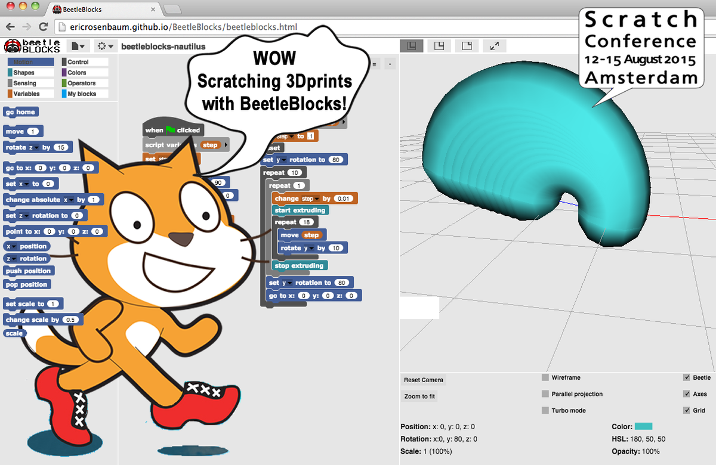716x465 pixels.
Task: Click the 'Opacity: 100%' readout
Action: pos(636,451)
